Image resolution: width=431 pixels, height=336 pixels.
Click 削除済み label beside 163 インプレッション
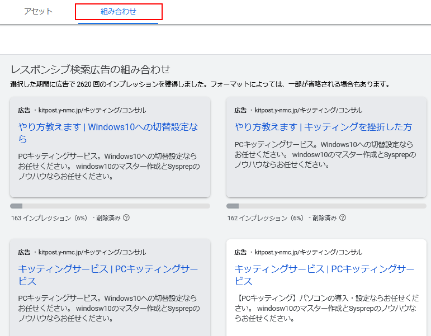(x=108, y=218)
